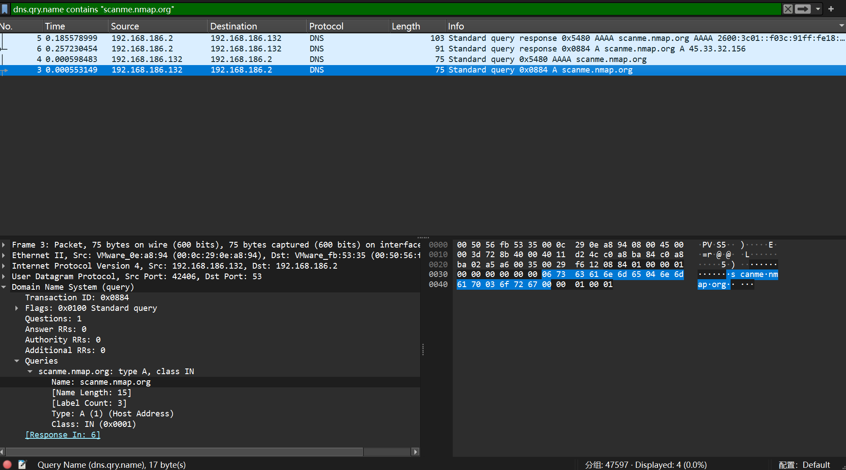The image size is (846, 470).
Task: Select the Authority RRs: 0 field
Action: pos(63,340)
